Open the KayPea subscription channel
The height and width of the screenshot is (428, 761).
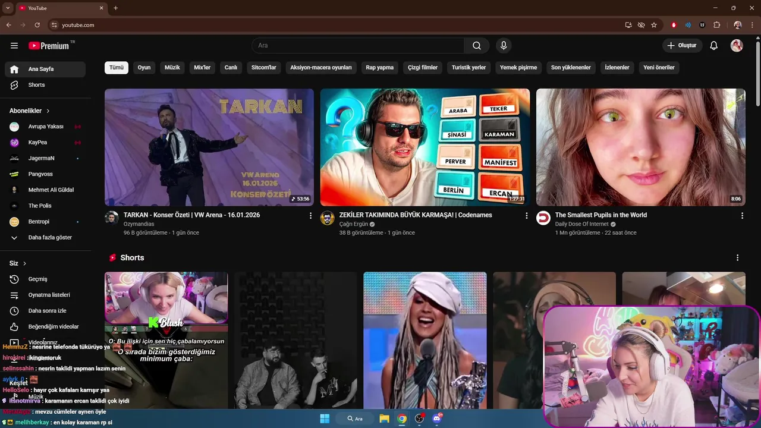tap(45, 143)
